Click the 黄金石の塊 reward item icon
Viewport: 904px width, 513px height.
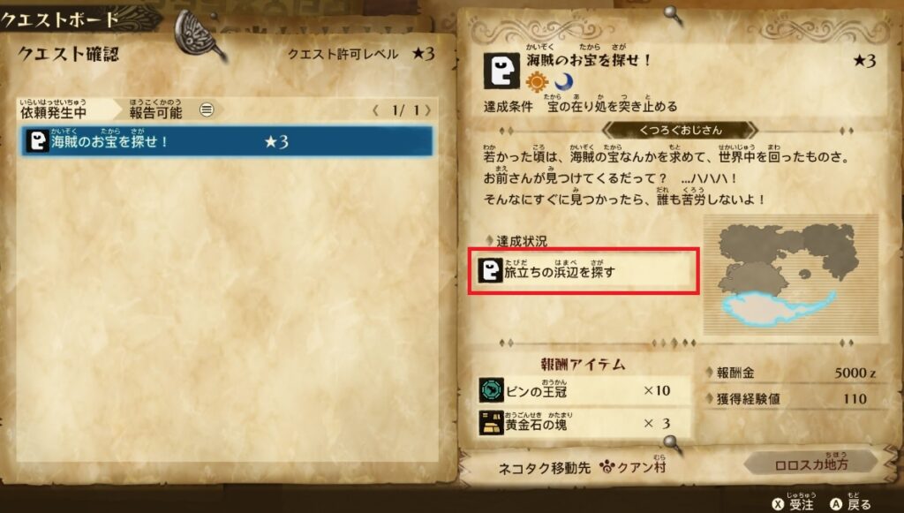[x=491, y=423]
